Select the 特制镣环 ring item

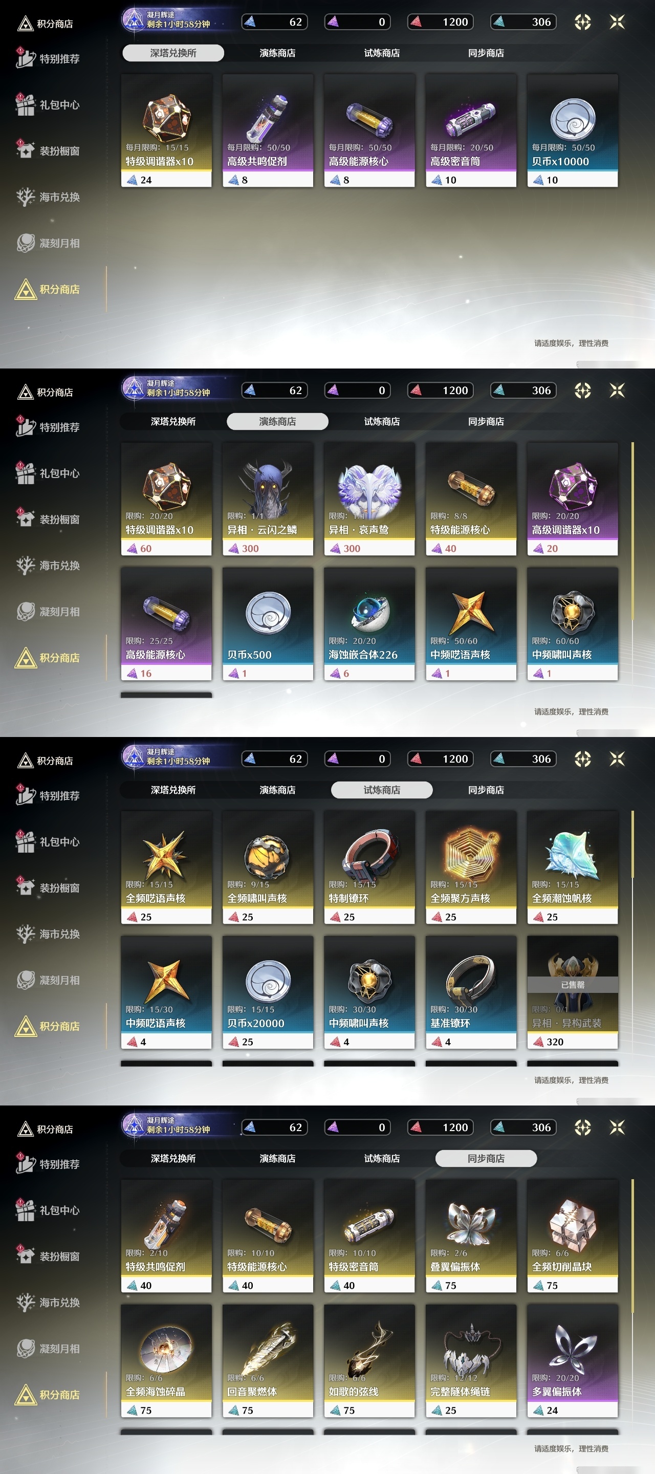(x=369, y=868)
